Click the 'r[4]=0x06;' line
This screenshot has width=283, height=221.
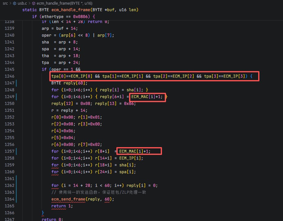click(x=63, y=131)
